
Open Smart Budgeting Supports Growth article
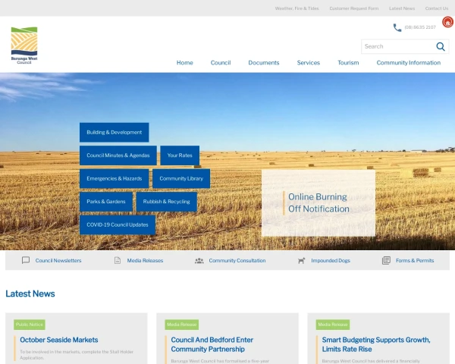(x=376, y=344)
